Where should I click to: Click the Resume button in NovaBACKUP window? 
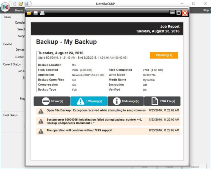[x=194, y=167]
